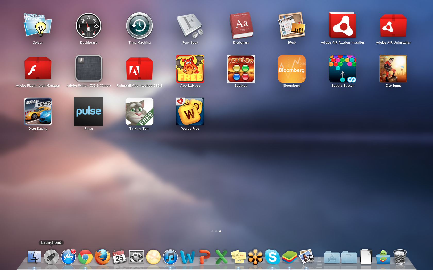Launch iTunes from the Dock

point(170,257)
